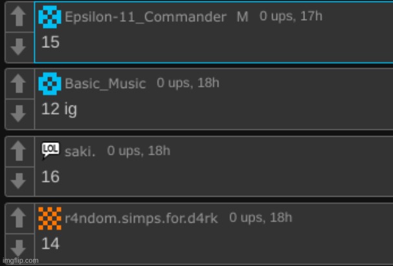393x266 pixels.
Task: Click r4ndom.simps.for.d4rk's orange checkered avatar
Action: 51,218
